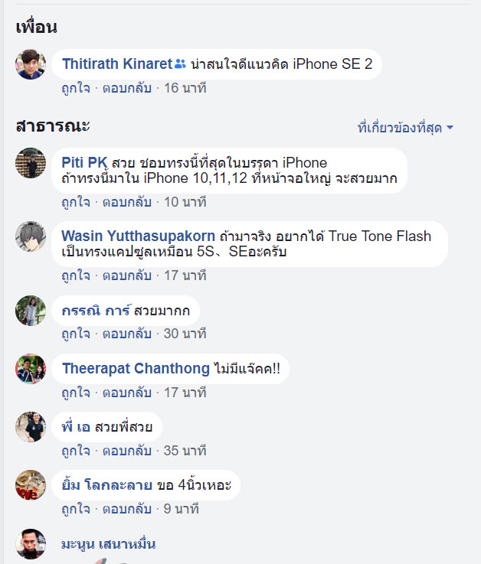The image size is (481, 564).
Task: Open Wasin Yutthasupakorn's name link
Action: pos(138,236)
